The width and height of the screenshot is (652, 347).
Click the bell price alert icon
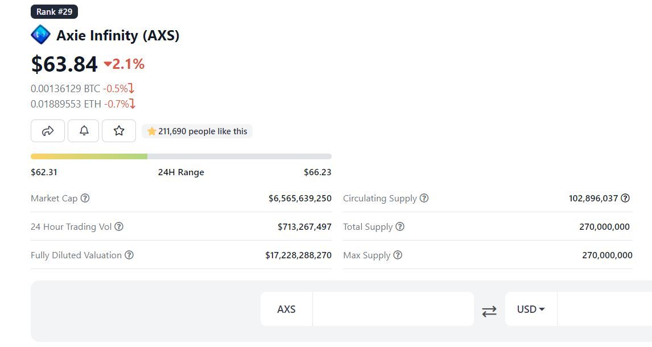[84, 131]
